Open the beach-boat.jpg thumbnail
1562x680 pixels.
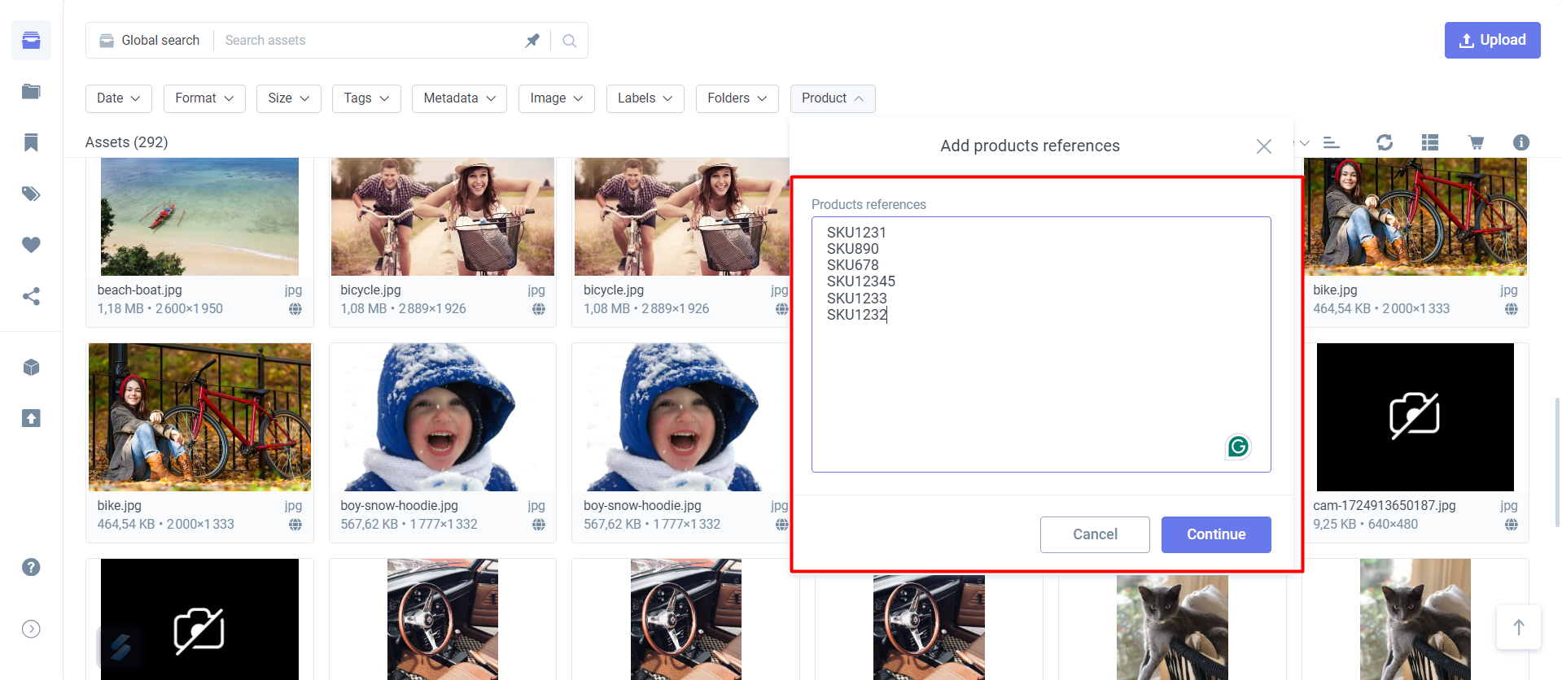tap(199, 217)
